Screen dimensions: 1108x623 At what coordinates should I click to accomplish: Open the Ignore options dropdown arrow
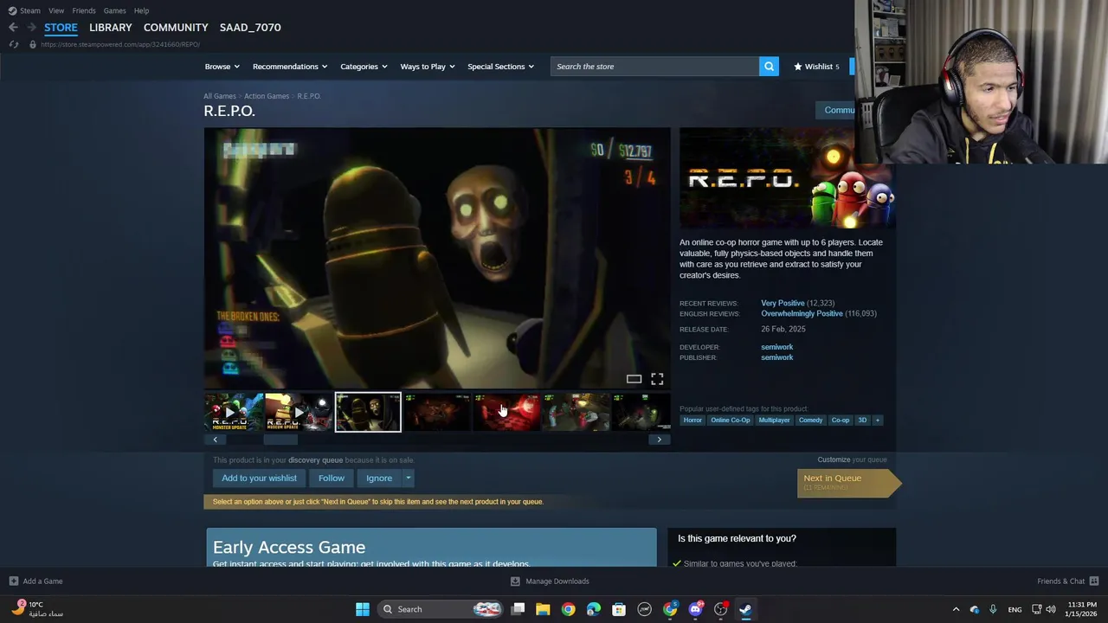point(409,478)
